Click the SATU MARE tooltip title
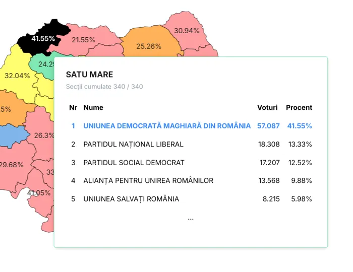Screen dimensions: 353x272 pos(89,75)
